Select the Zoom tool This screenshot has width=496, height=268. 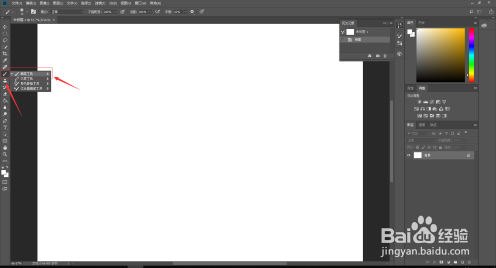click(5, 154)
